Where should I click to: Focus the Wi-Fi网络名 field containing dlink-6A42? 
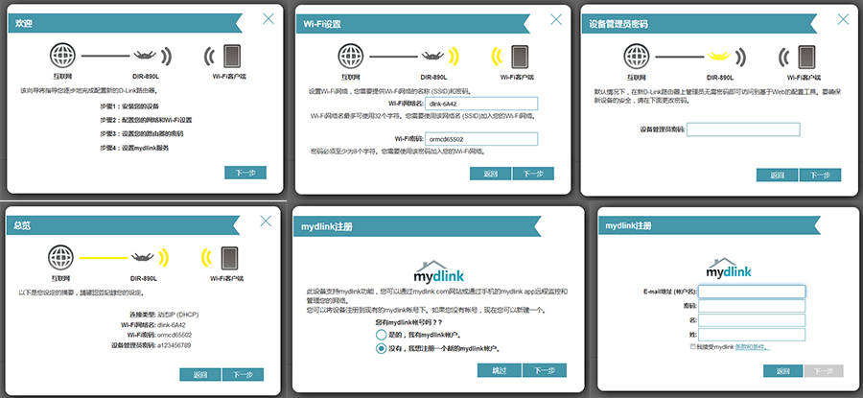click(x=482, y=104)
